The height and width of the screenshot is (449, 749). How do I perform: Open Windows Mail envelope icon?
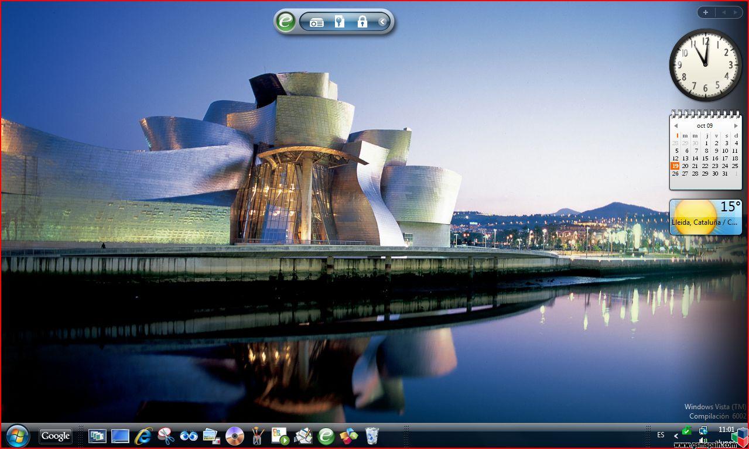click(x=303, y=436)
